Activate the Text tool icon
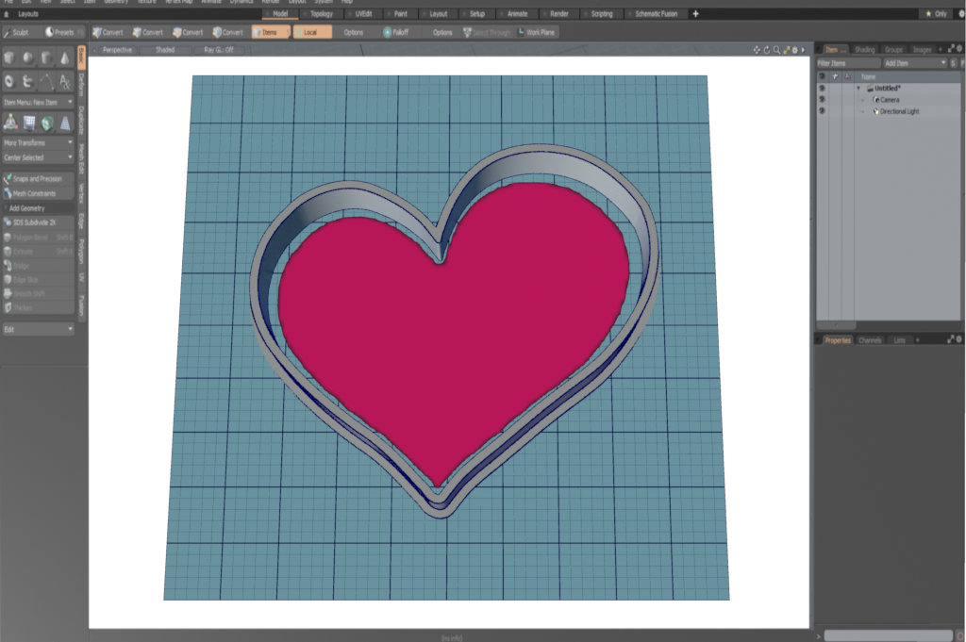This screenshot has width=966, height=642. click(64, 82)
